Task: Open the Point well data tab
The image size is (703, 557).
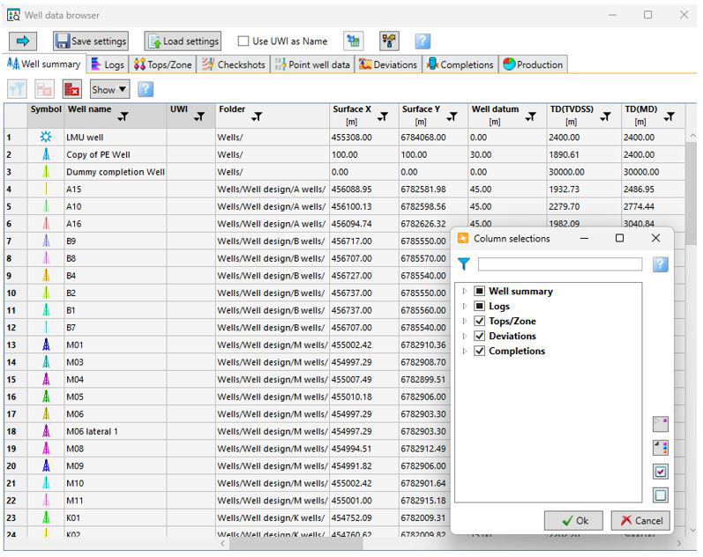Action: click(x=312, y=64)
